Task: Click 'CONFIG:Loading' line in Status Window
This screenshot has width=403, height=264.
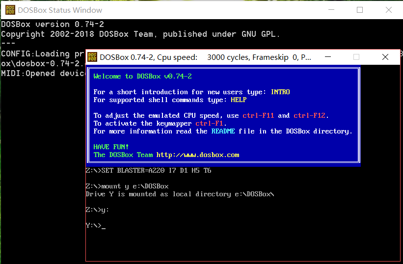Action: coord(43,53)
